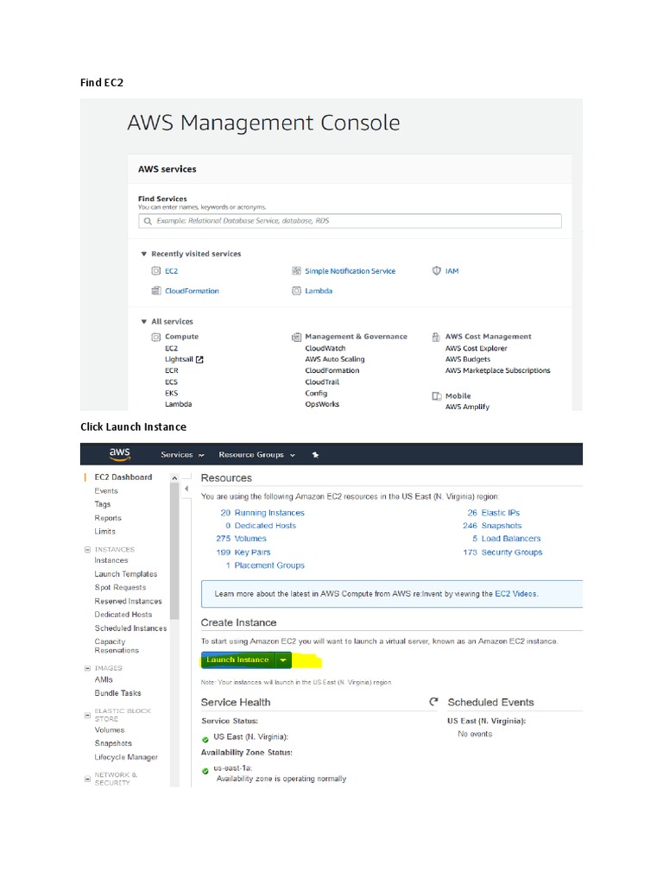The height and width of the screenshot is (884, 663).
Task: Open CloudWatch under Management & Governance
Action: pos(325,349)
